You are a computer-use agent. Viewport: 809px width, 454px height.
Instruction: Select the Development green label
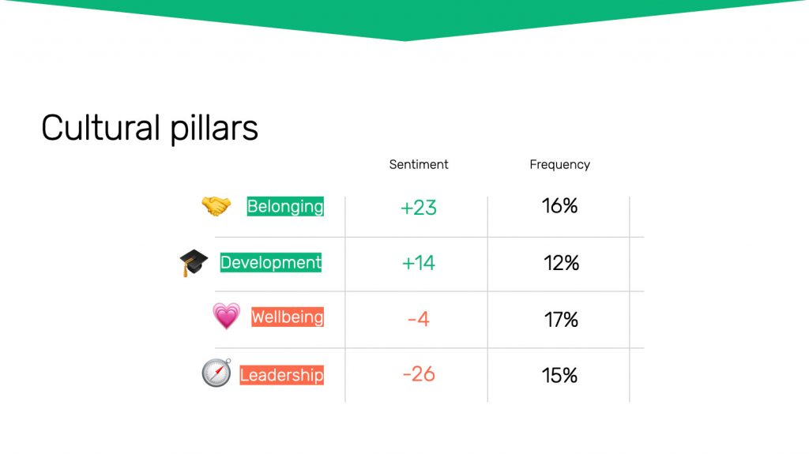point(271,262)
